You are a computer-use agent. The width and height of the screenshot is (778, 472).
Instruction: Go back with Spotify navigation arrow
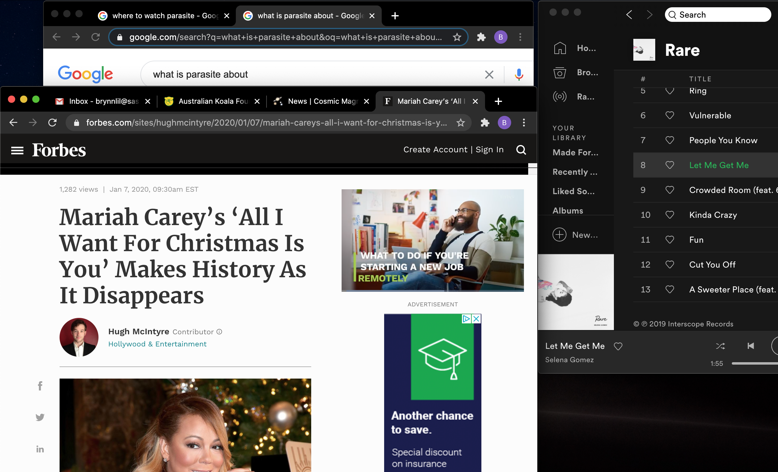pyautogui.click(x=629, y=15)
